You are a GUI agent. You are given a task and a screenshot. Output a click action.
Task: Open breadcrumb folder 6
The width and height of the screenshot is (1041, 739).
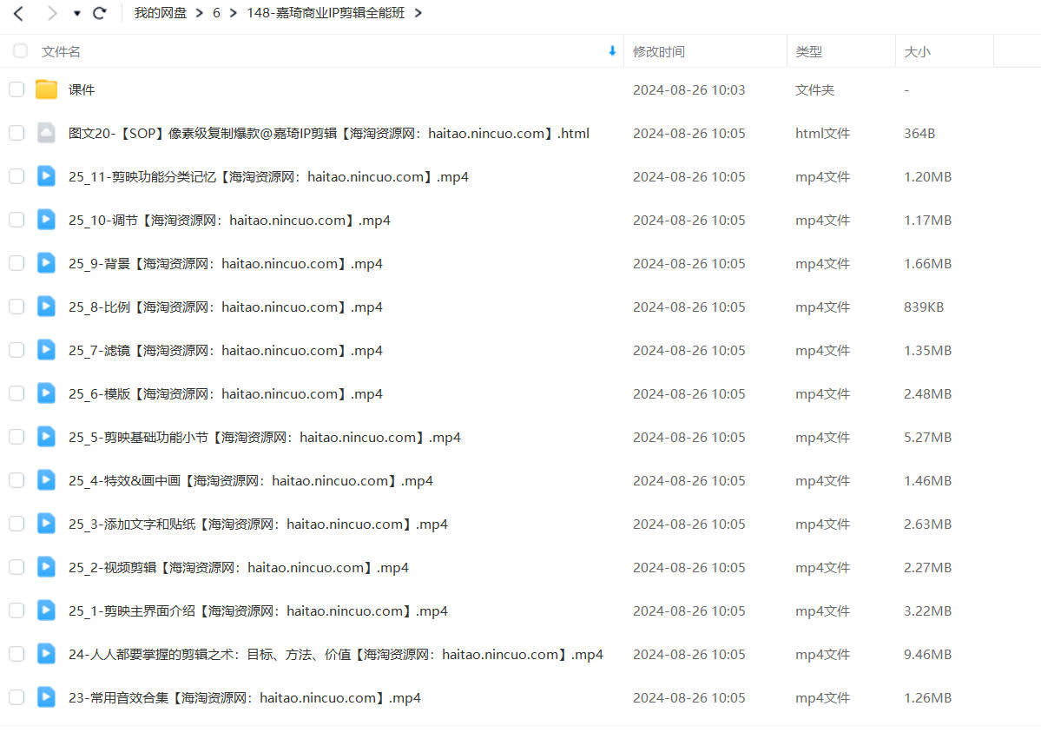point(216,13)
